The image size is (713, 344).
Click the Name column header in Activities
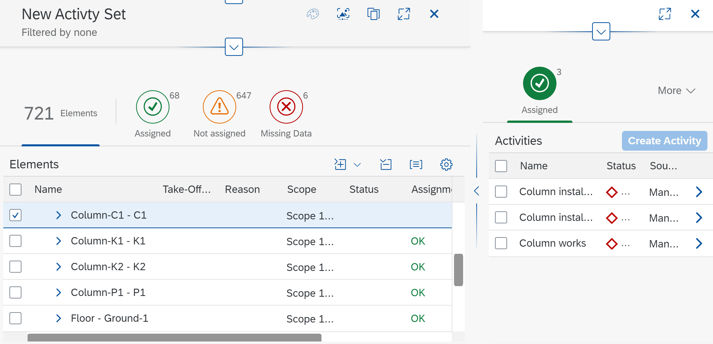[x=534, y=166]
